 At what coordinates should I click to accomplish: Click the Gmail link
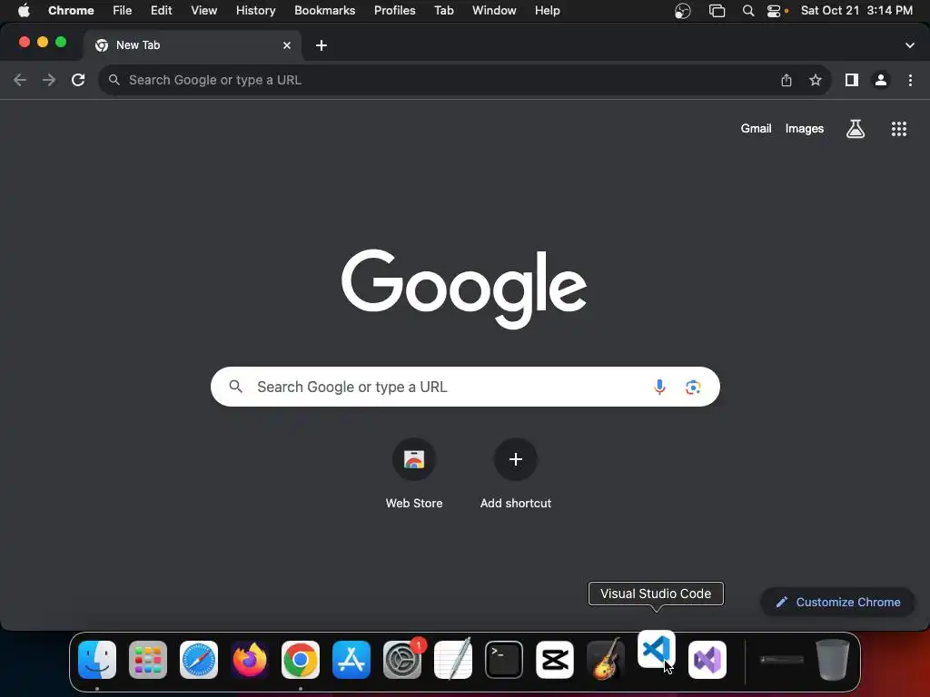[756, 129]
